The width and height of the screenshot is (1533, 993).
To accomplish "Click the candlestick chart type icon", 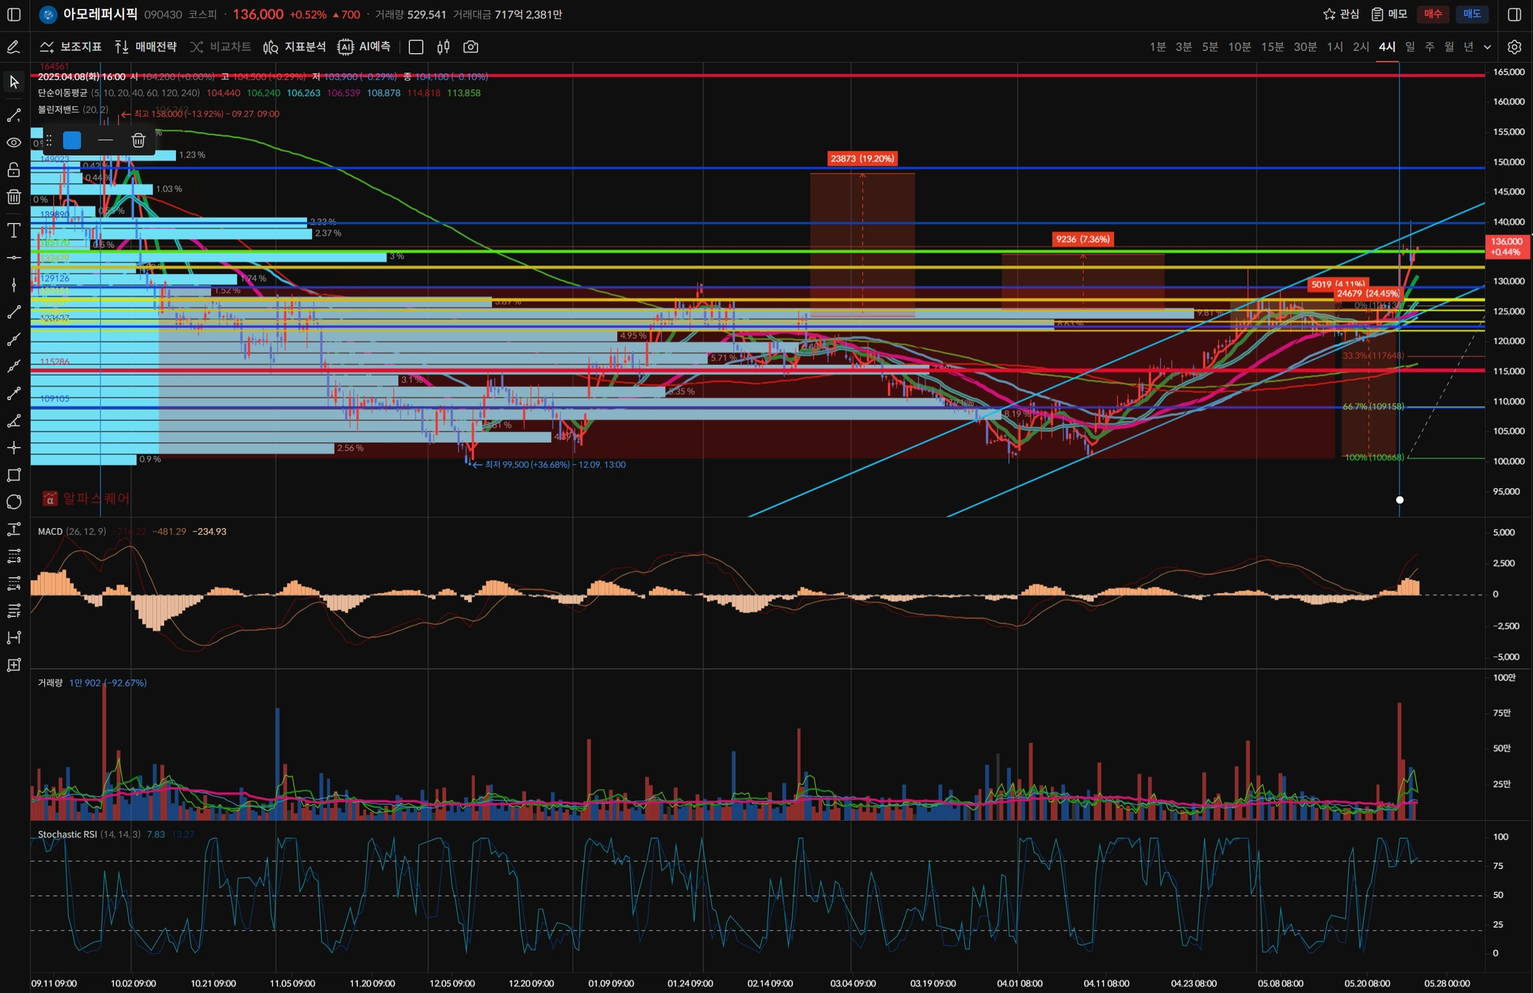I will point(443,47).
